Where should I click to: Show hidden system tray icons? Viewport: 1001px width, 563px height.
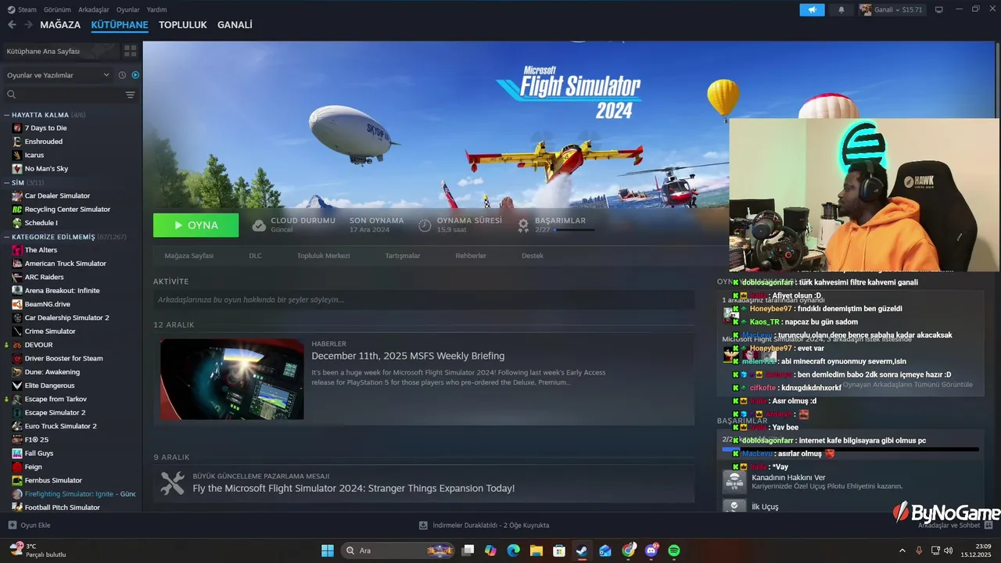tap(902, 550)
